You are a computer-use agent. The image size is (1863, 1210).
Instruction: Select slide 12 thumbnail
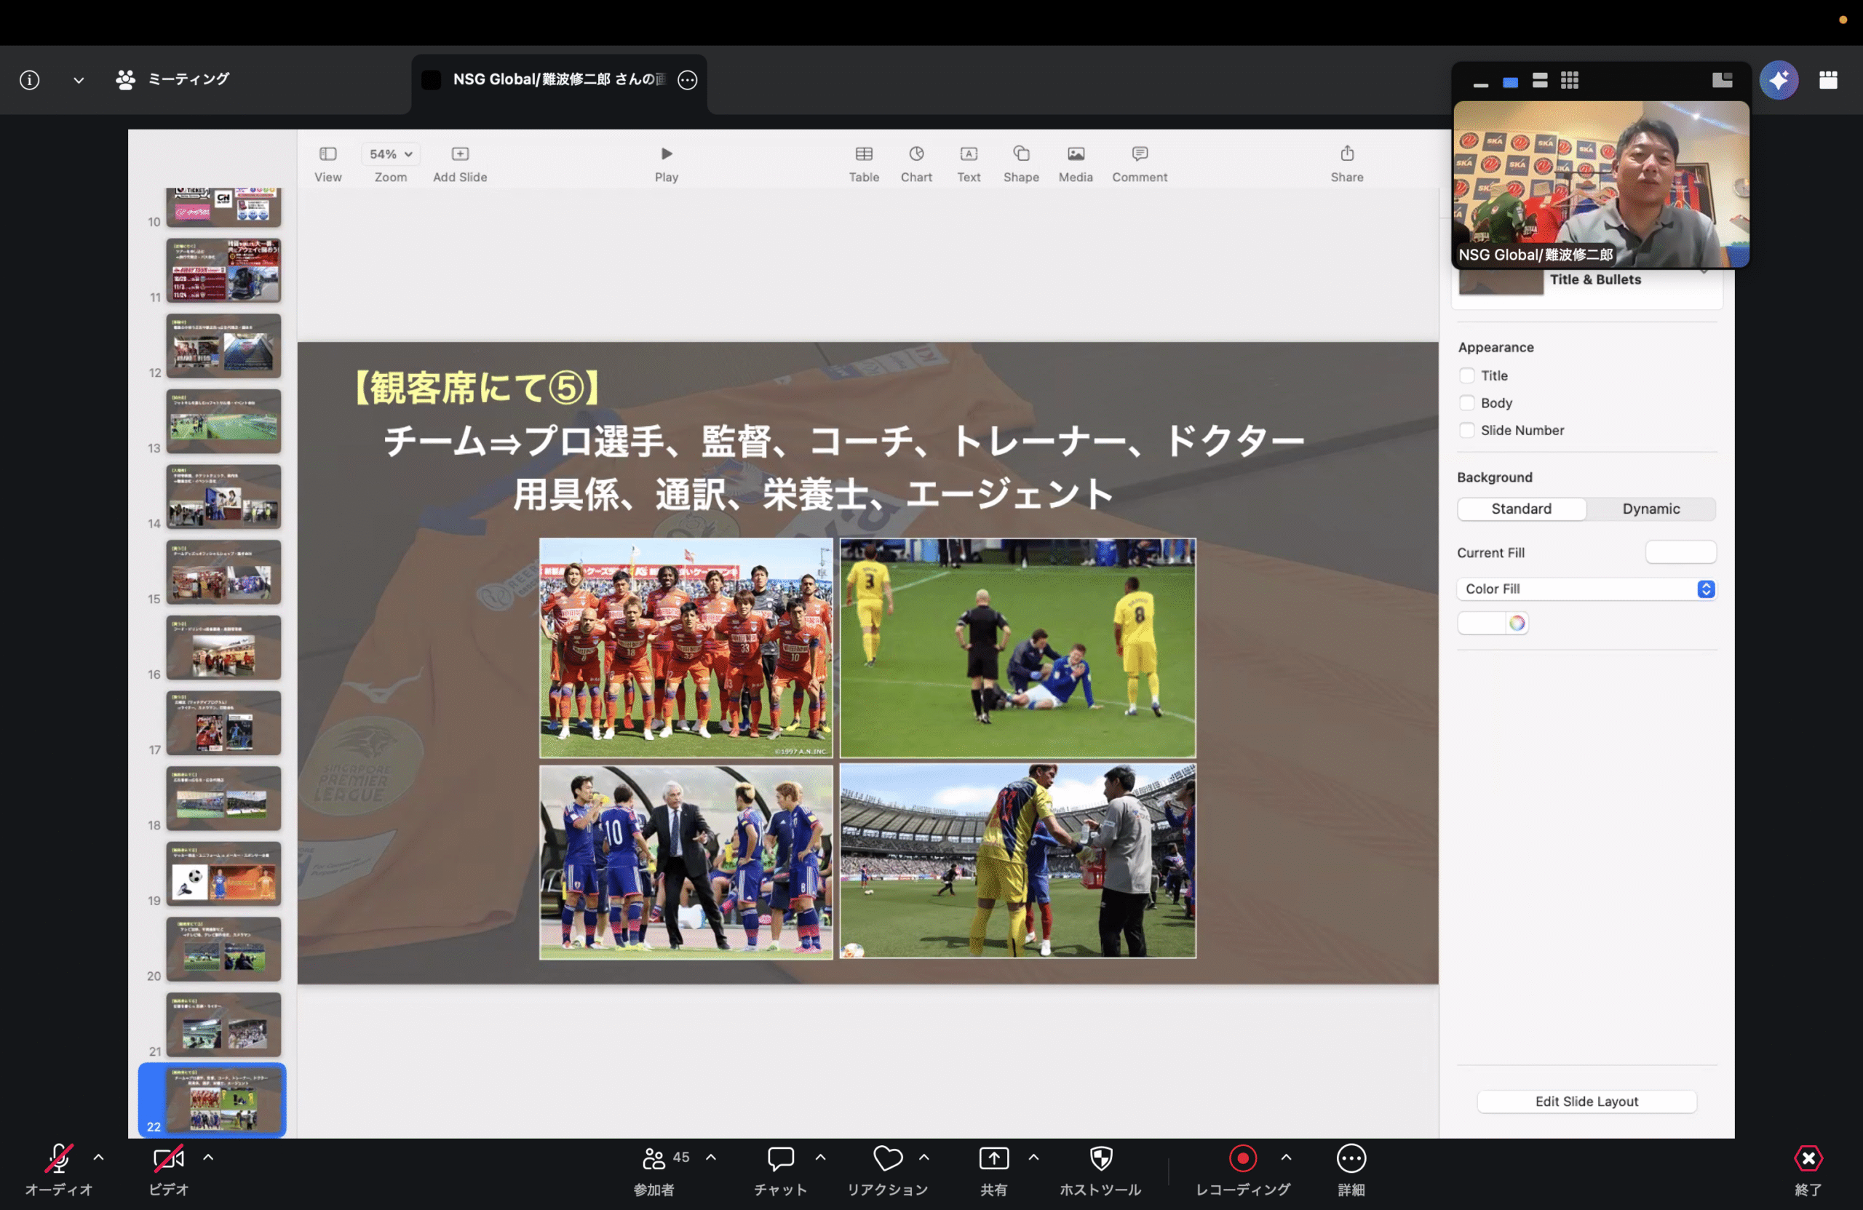pos(223,346)
